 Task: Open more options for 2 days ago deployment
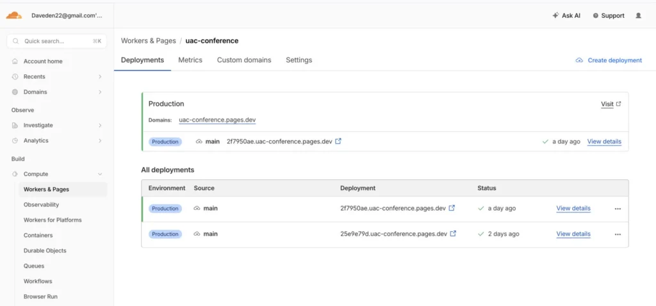pos(618,234)
